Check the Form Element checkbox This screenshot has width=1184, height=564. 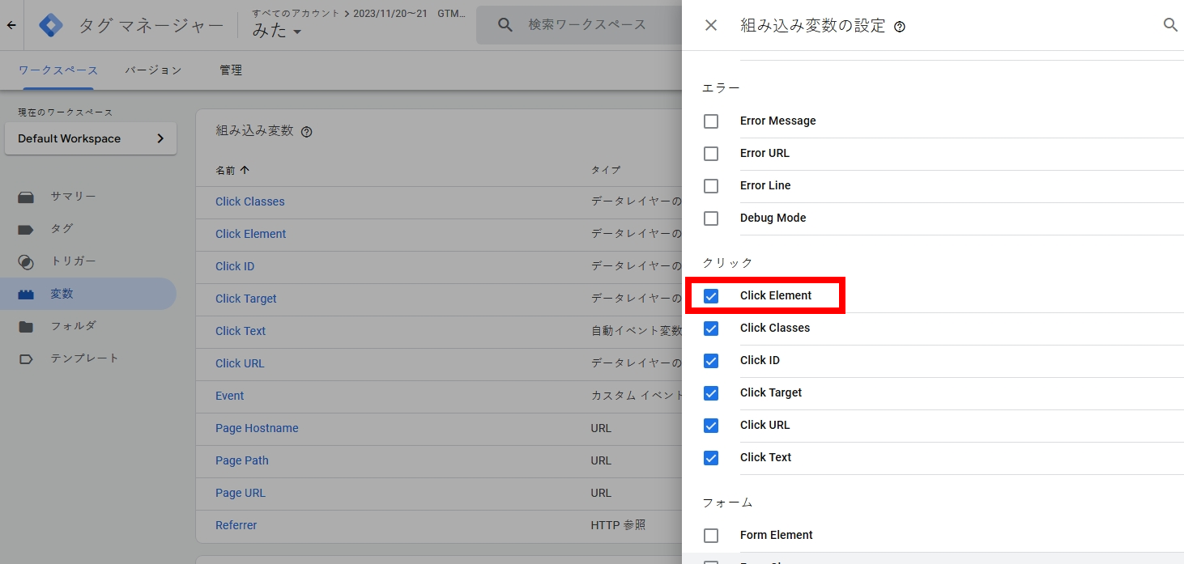[x=711, y=536]
